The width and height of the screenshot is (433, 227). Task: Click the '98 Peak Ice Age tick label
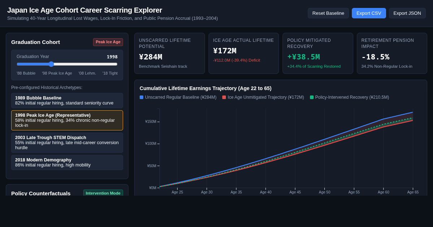57,73
